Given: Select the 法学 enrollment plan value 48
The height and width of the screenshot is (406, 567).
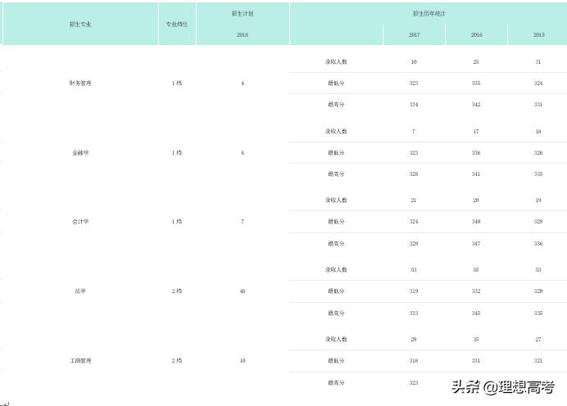Looking at the screenshot, I should (x=243, y=291).
